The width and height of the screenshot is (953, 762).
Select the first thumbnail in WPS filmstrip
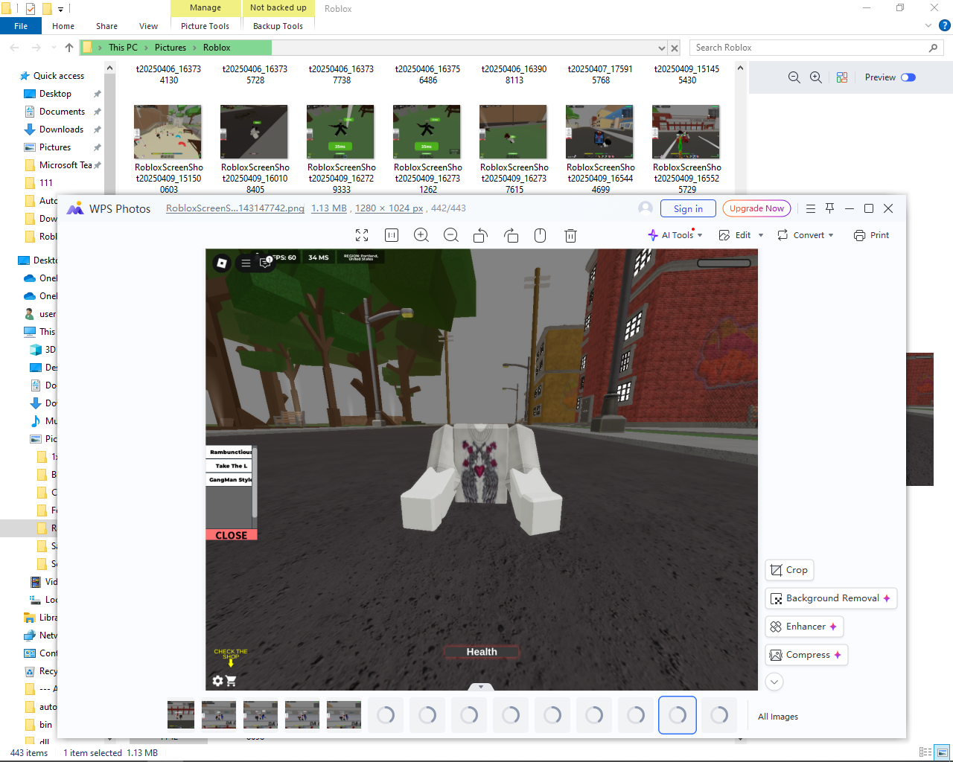tap(181, 715)
